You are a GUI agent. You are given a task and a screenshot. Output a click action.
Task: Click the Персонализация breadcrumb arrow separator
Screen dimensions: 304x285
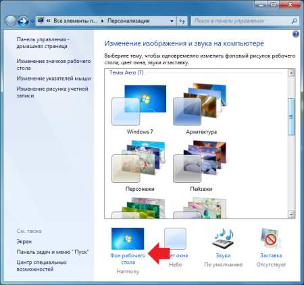(x=102, y=21)
